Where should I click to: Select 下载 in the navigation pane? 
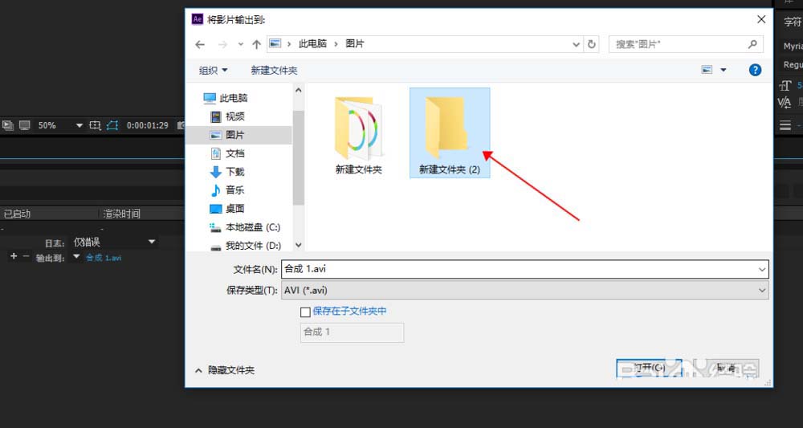click(228, 172)
